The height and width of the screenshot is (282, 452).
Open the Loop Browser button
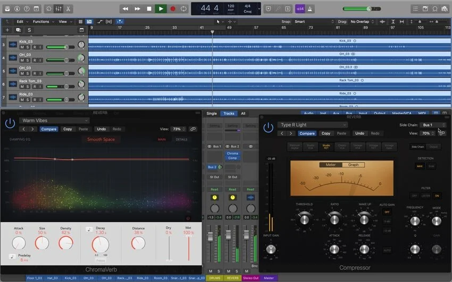434,8
